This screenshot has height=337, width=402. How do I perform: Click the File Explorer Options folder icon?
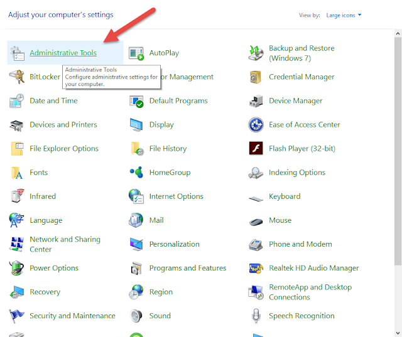click(17, 149)
